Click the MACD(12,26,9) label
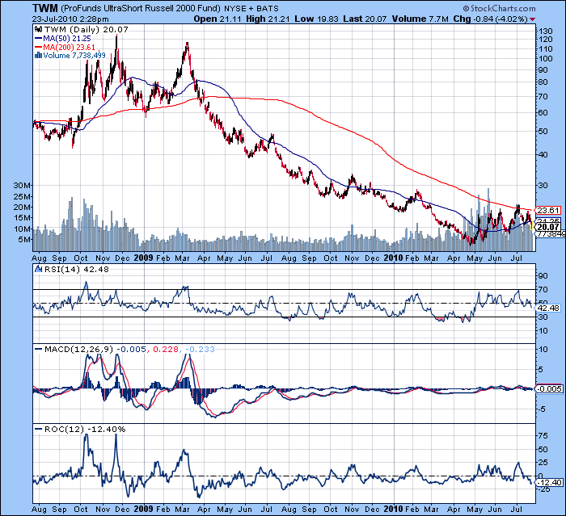566x516 pixels. [78, 349]
